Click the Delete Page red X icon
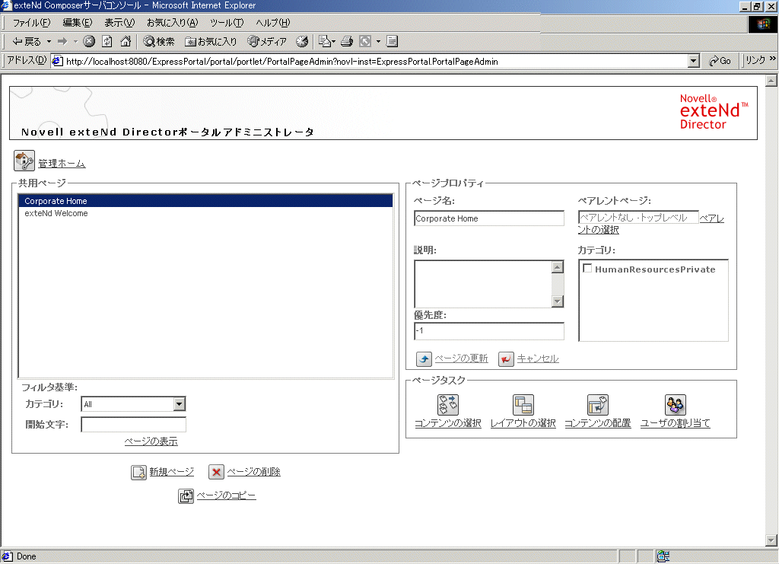The height and width of the screenshot is (564, 779). click(216, 472)
